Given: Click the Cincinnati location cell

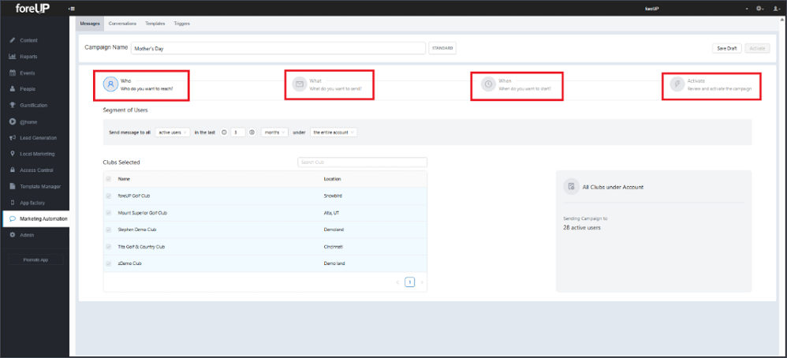Looking at the screenshot, I should click(334, 247).
